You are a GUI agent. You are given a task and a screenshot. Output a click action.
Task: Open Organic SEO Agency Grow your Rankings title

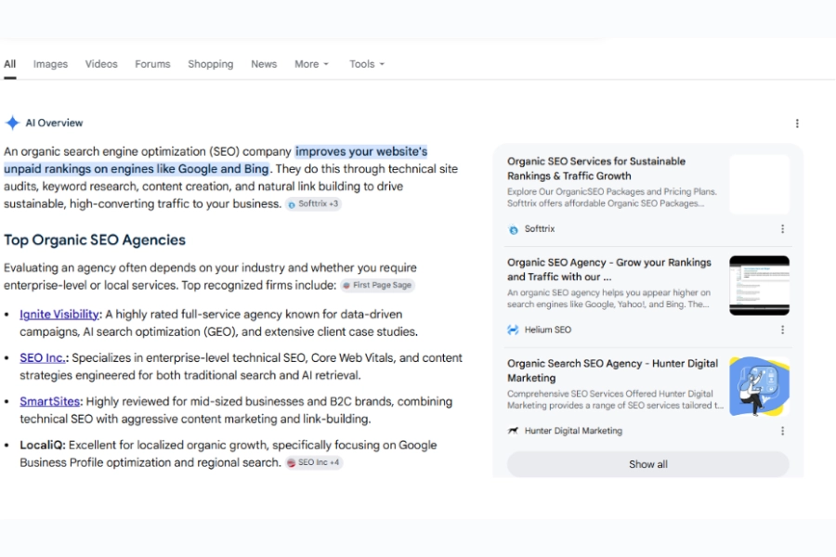(x=608, y=270)
